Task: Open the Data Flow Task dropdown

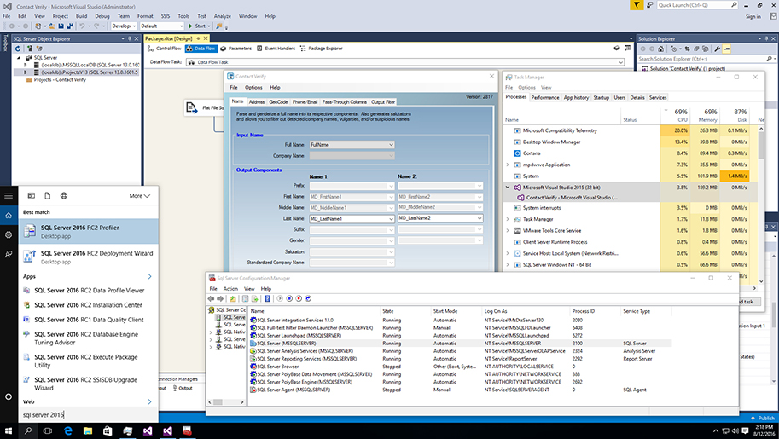Action: coord(620,62)
